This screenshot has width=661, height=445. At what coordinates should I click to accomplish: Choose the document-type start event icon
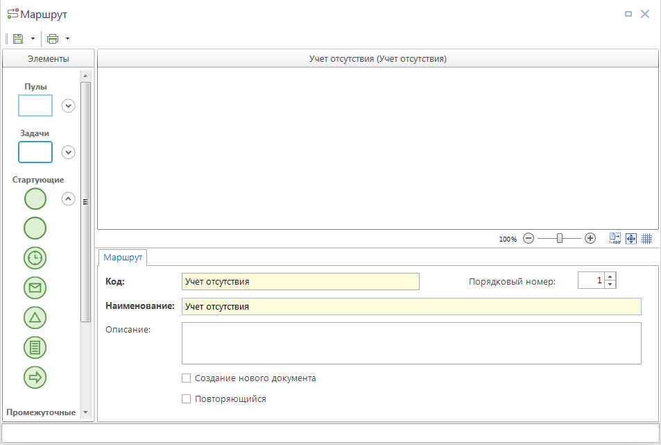[35, 347]
